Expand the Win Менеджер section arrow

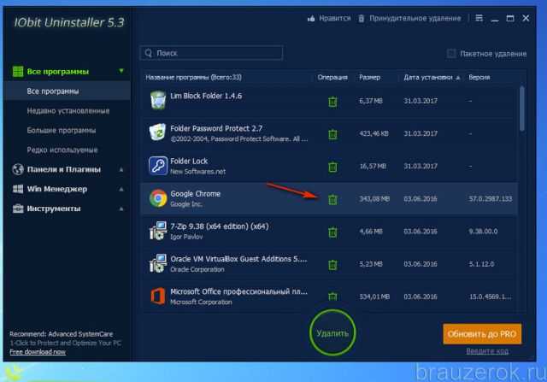coord(121,189)
